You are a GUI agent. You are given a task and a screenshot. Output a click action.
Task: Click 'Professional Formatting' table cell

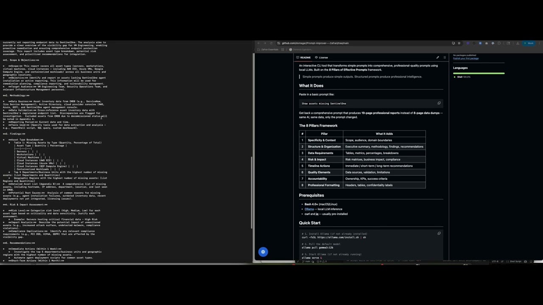click(324, 185)
